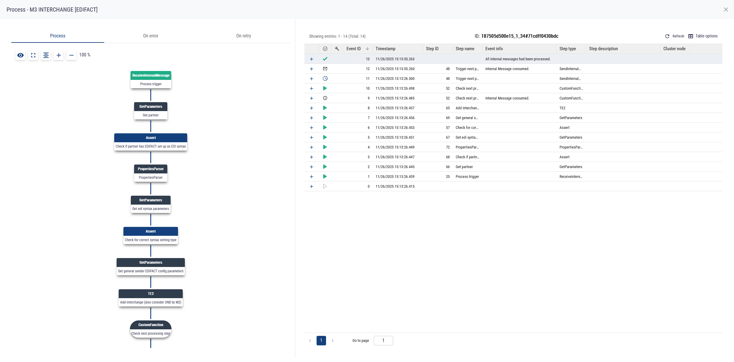Expand event 13 with its plus button
This screenshot has width=734, height=362.
coord(312,59)
